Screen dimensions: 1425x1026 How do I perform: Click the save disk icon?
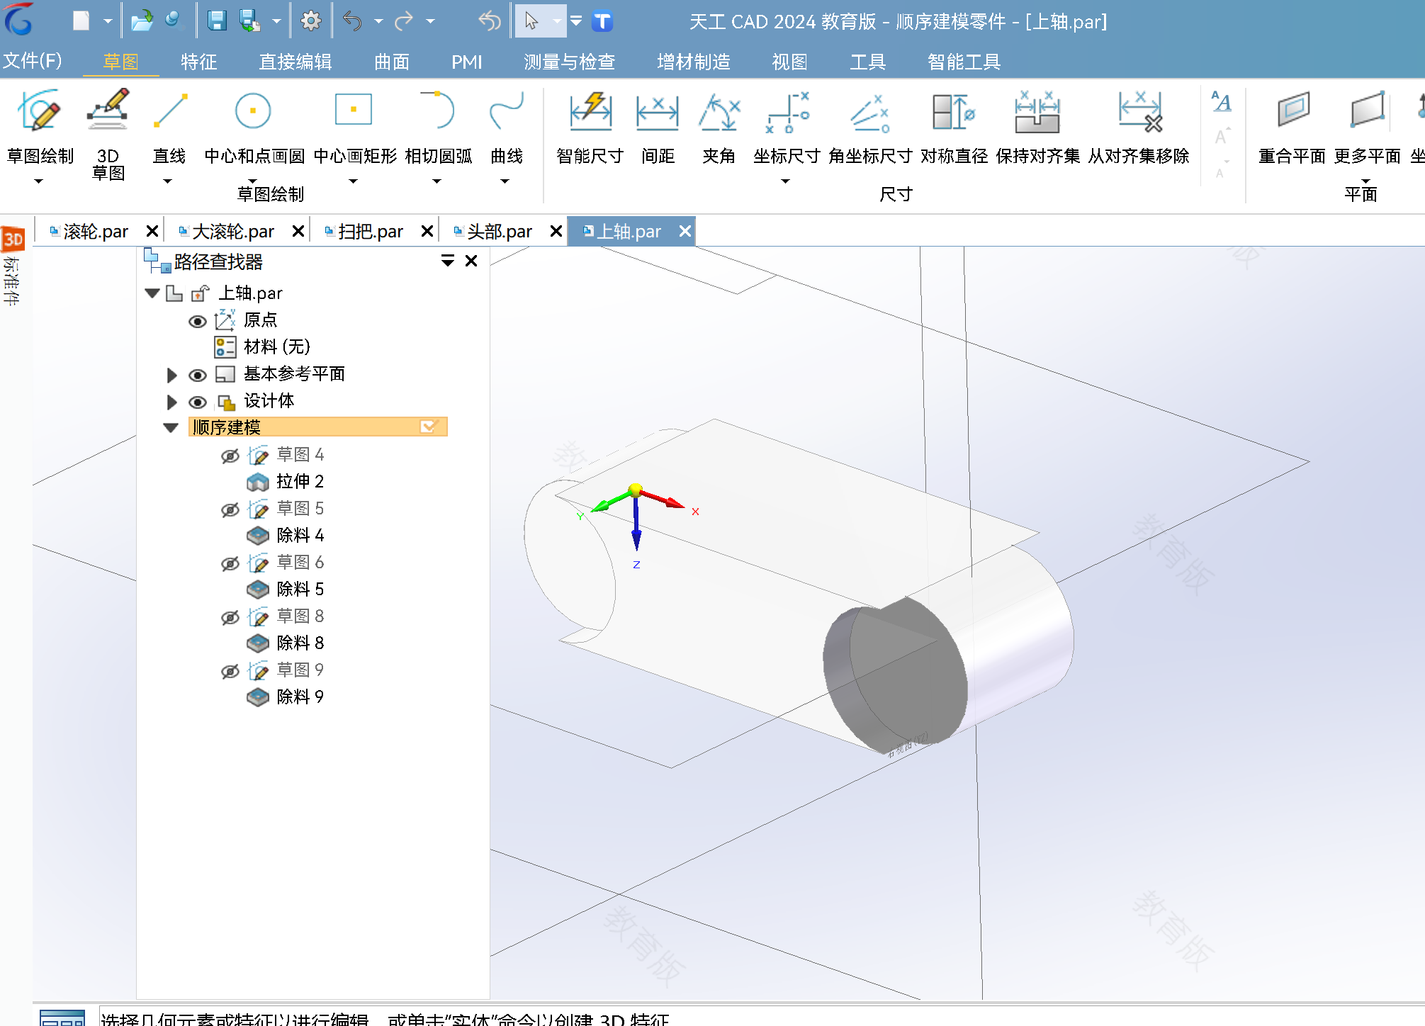[217, 21]
